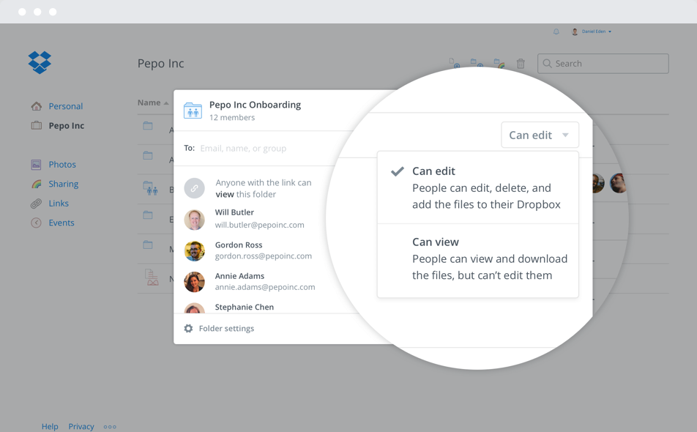Open the Help link
Screen dimensions: 697x432
tap(50, 427)
